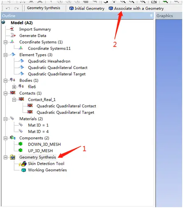Collapse the Contact_Real_1 node

tap(14, 99)
